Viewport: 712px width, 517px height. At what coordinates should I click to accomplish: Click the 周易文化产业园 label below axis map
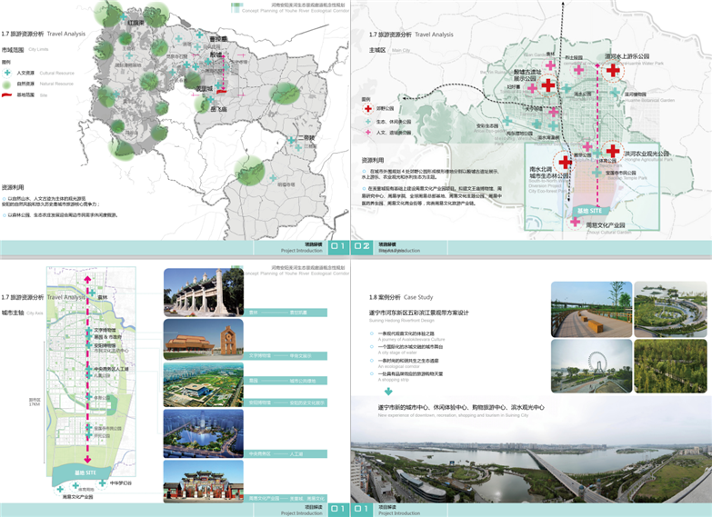(77, 497)
